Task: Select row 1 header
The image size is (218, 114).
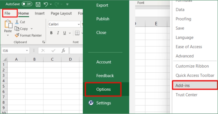Action: 4,65
